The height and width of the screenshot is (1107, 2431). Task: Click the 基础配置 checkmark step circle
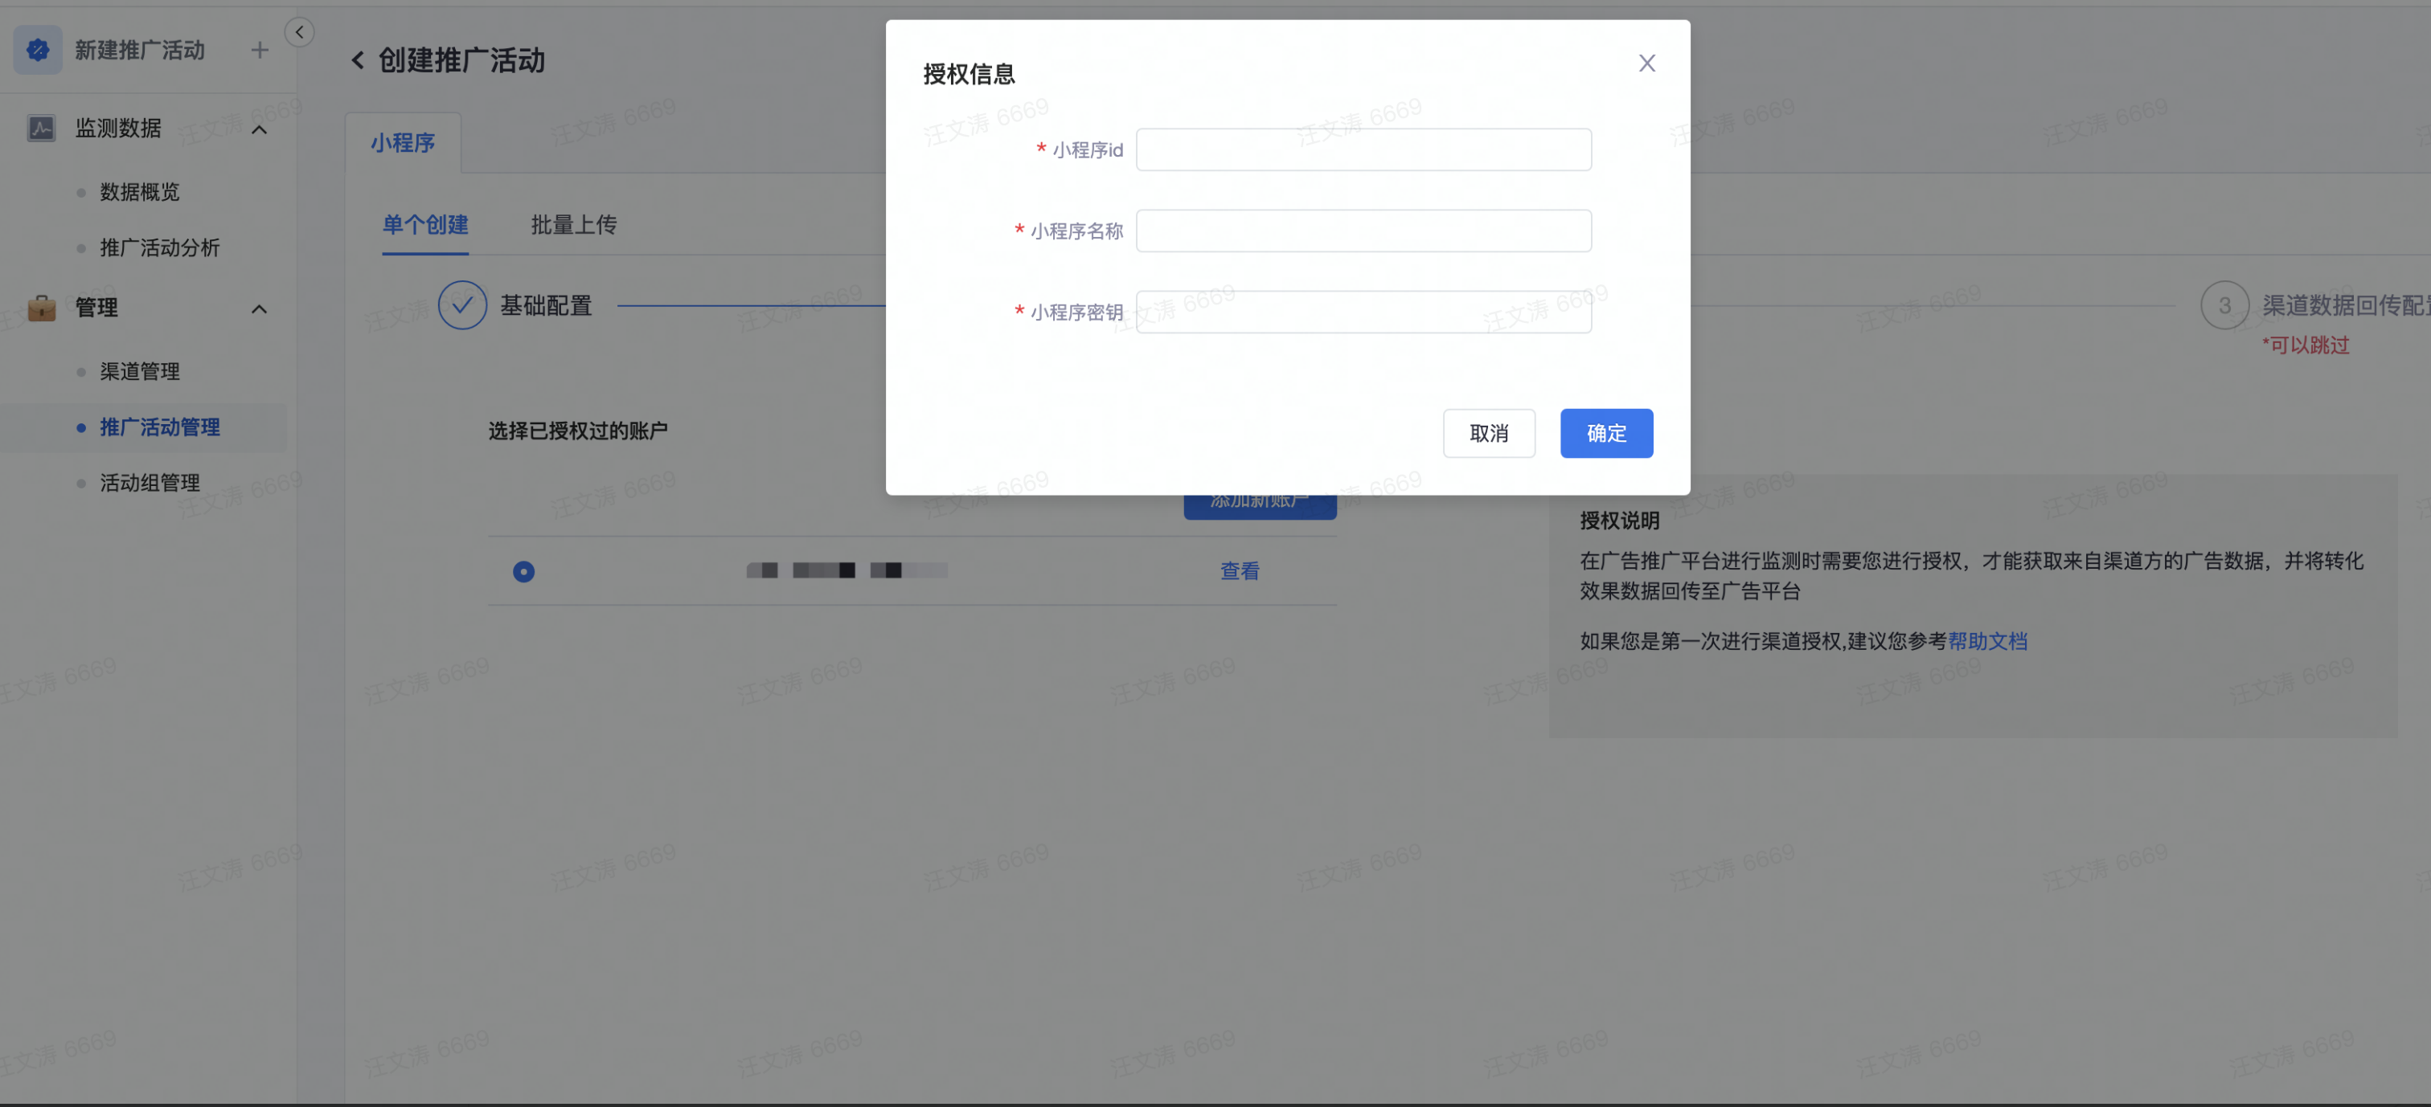click(x=462, y=305)
